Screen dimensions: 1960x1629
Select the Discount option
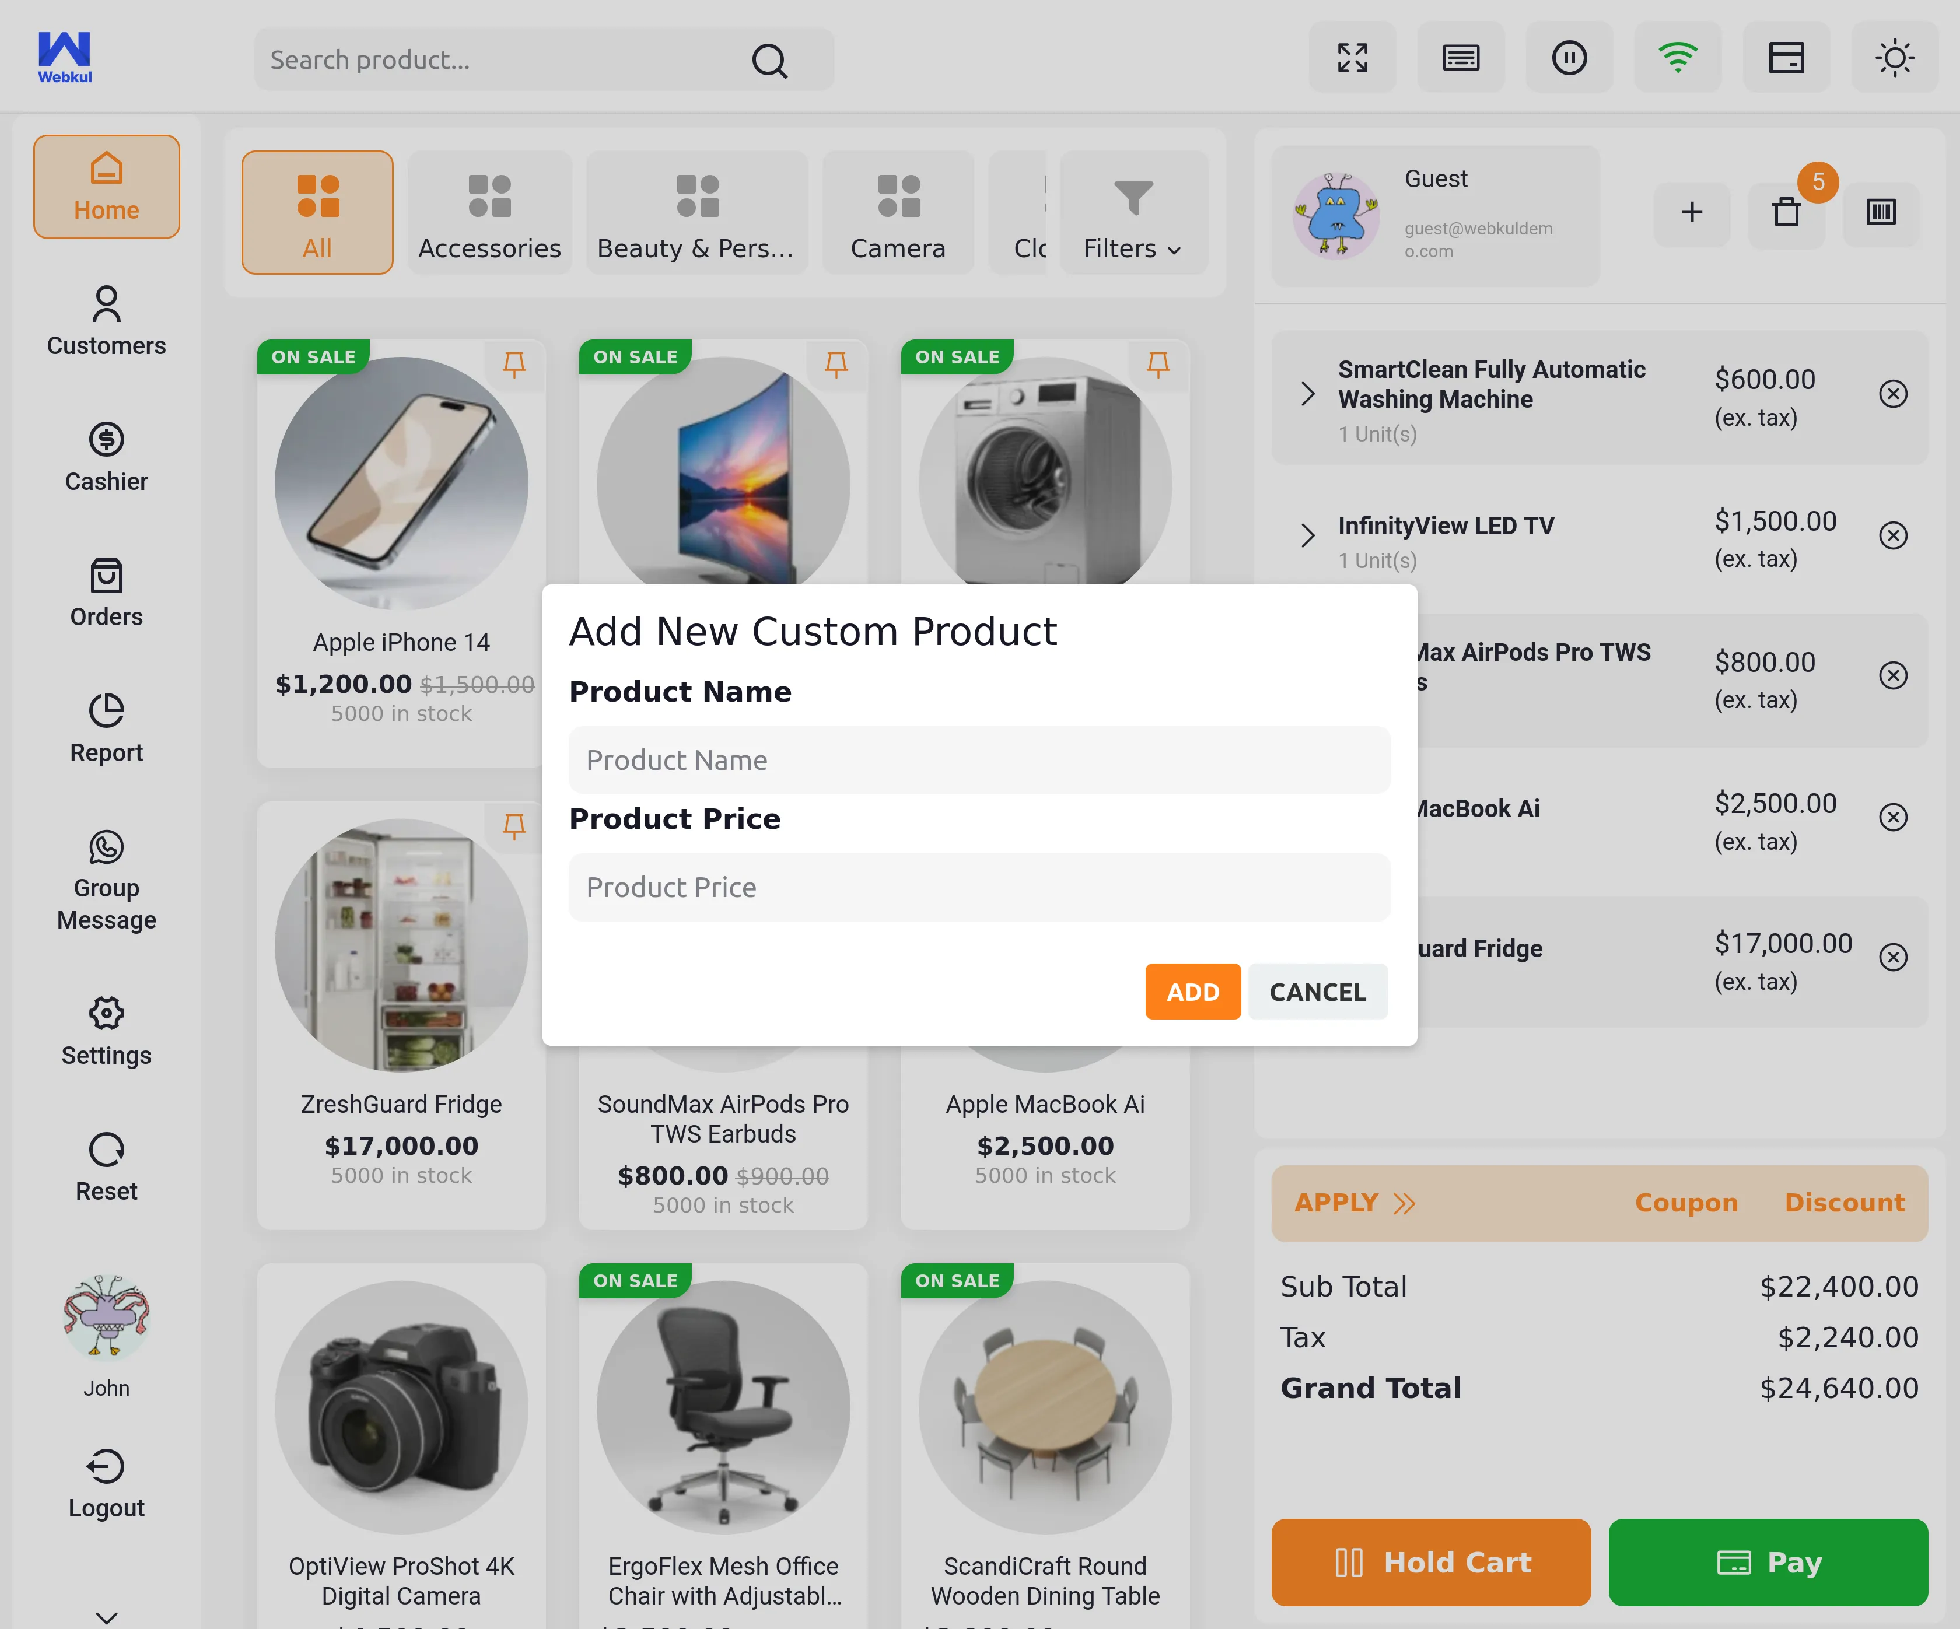coord(1845,1204)
